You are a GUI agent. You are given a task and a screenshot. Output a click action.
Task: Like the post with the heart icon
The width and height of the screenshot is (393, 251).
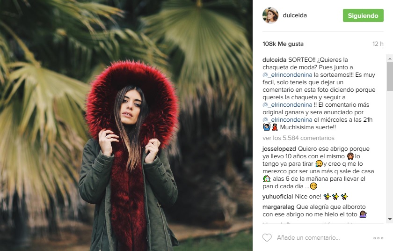coord(267,237)
